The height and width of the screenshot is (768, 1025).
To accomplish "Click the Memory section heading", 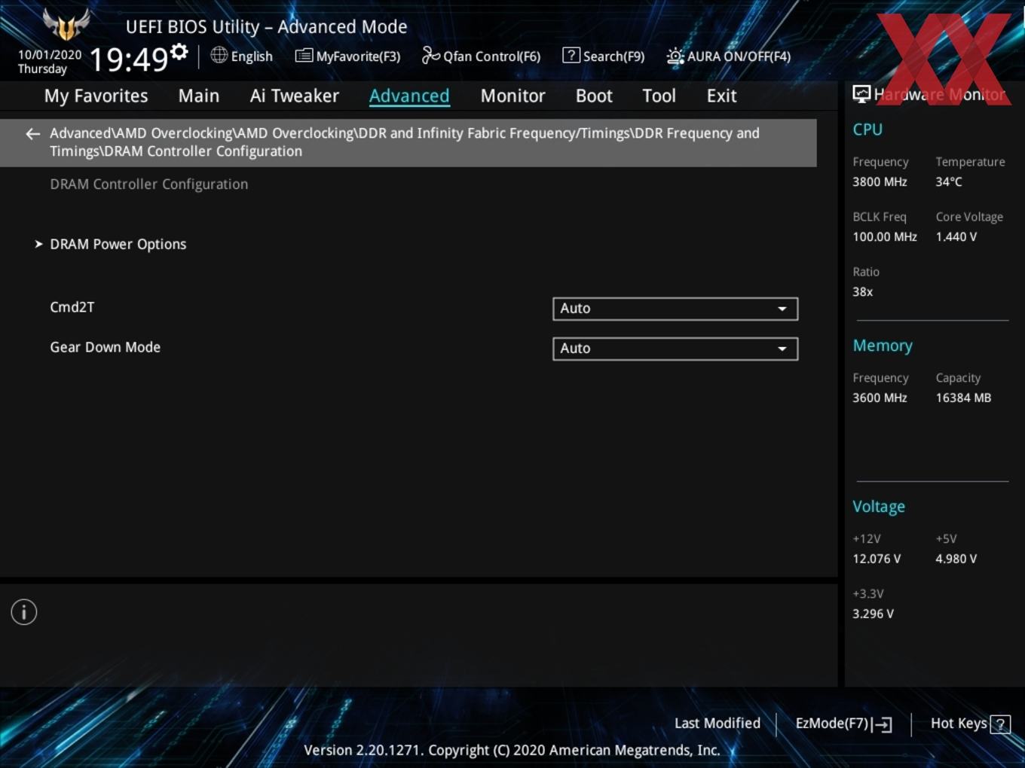I will [883, 346].
